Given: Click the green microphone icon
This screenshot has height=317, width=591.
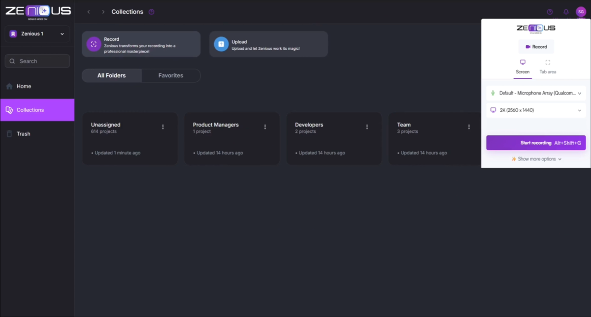Looking at the screenshot, I should [x=493, y=93].
